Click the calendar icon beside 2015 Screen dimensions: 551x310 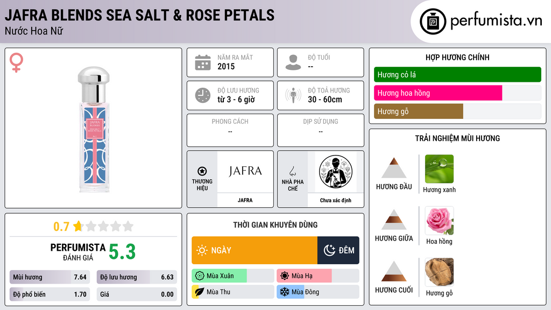click(x=203, y=62)
